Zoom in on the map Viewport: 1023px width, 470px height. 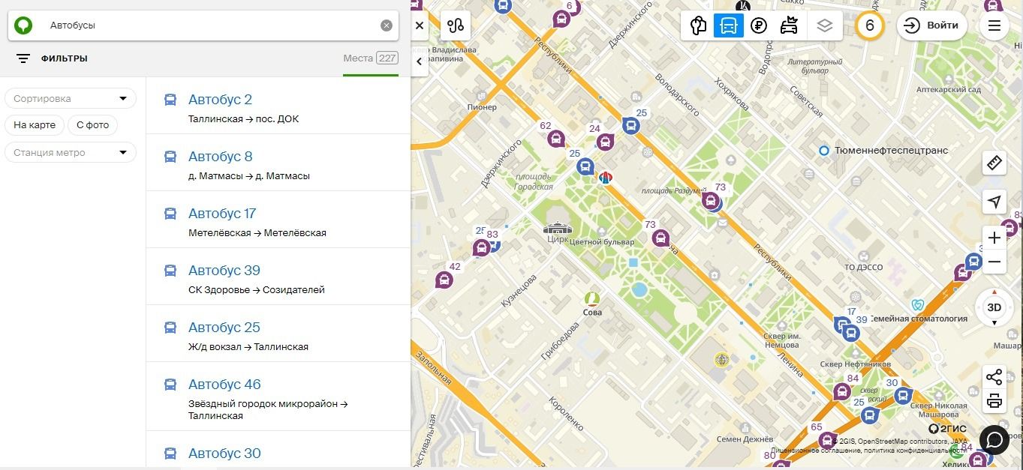tap(994, 238)
